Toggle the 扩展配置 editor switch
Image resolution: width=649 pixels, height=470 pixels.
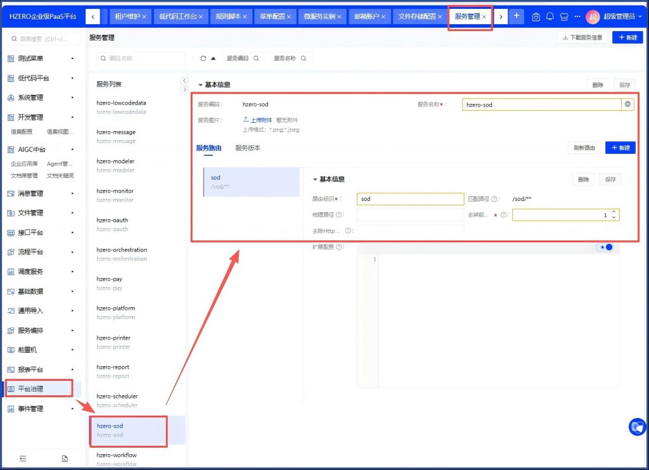click(x=605, y=247)
